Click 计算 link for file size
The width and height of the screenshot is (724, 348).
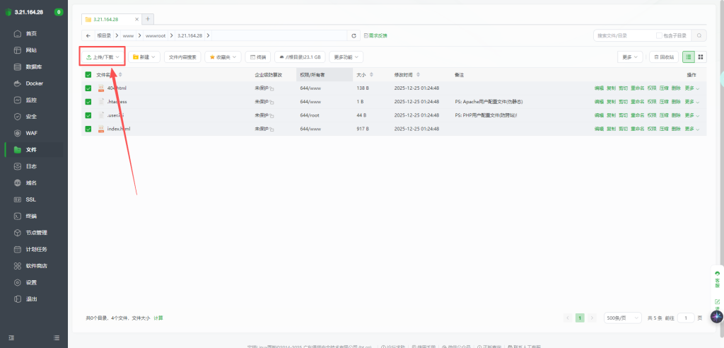pyautogui.click(x=158, y=318)
